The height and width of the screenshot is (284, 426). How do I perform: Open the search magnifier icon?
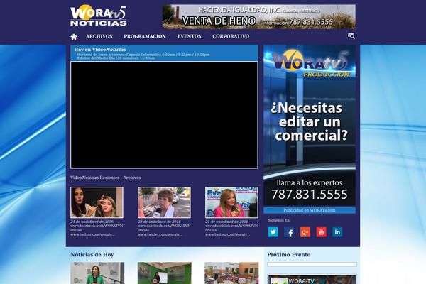(x=351, y=36)
